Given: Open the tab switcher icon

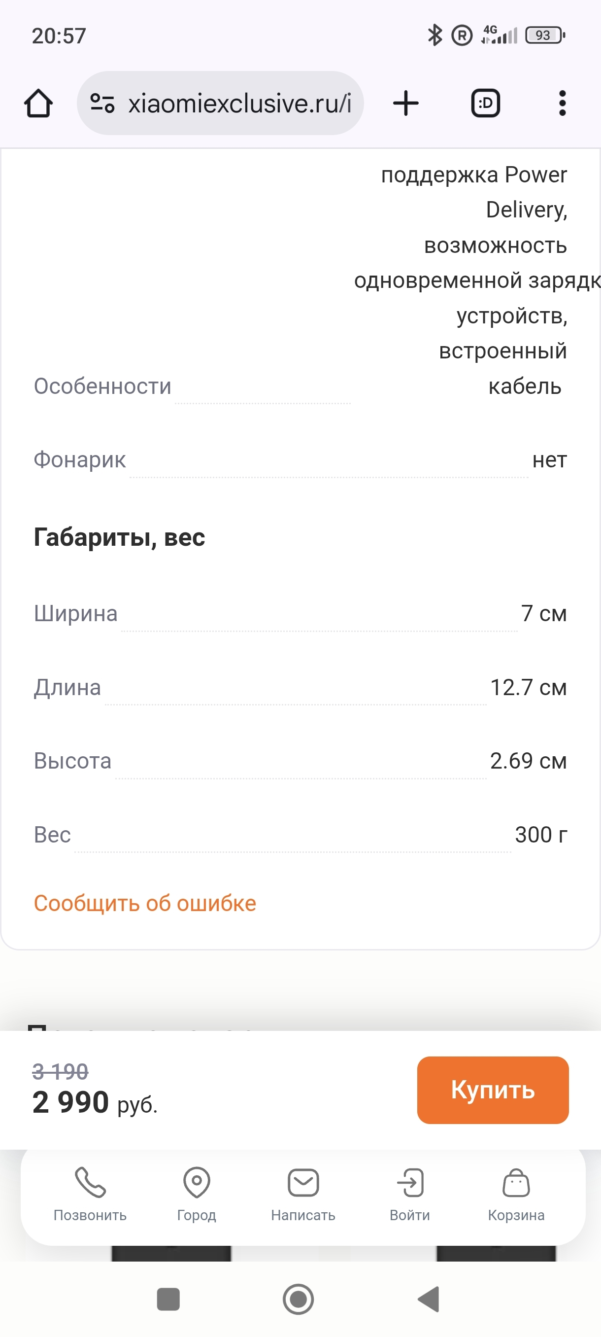Looking at the screenshot, I should click(x=485, y=104).
